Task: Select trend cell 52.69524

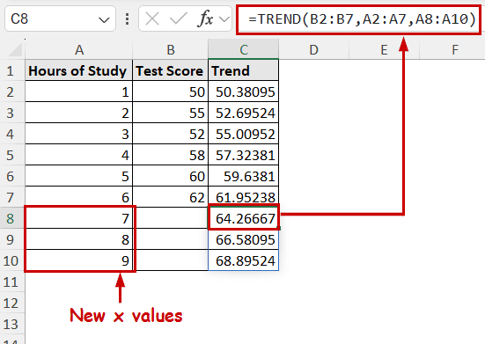Action: (244, 113)
